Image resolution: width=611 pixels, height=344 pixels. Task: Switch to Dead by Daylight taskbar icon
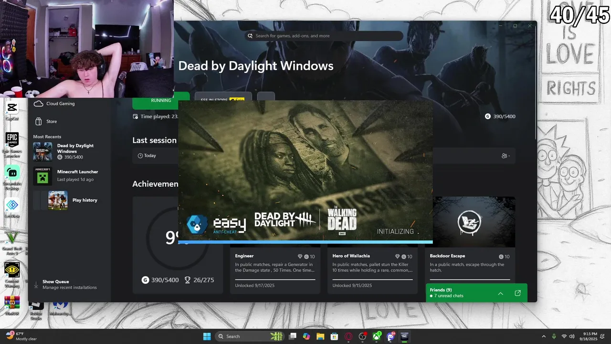click(404, 336)
